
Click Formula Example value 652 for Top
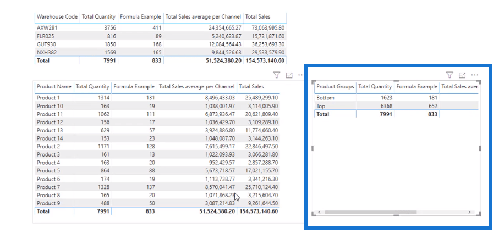433,106
